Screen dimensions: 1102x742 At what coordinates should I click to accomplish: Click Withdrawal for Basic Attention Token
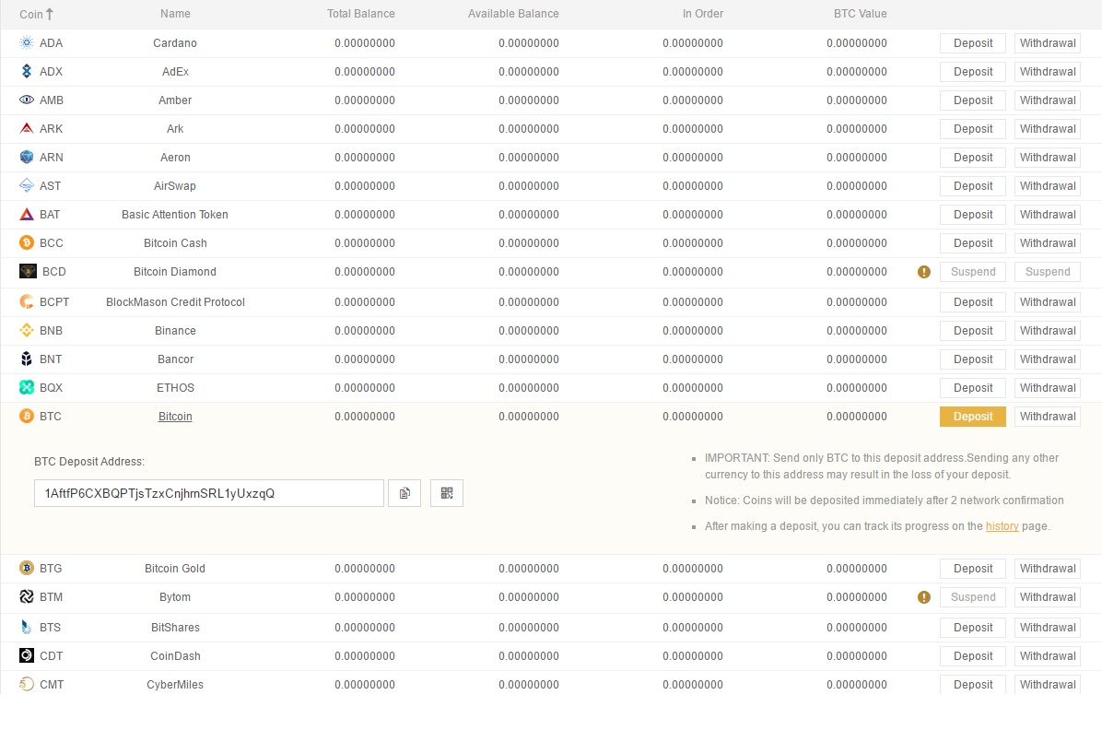point(1048,215)
